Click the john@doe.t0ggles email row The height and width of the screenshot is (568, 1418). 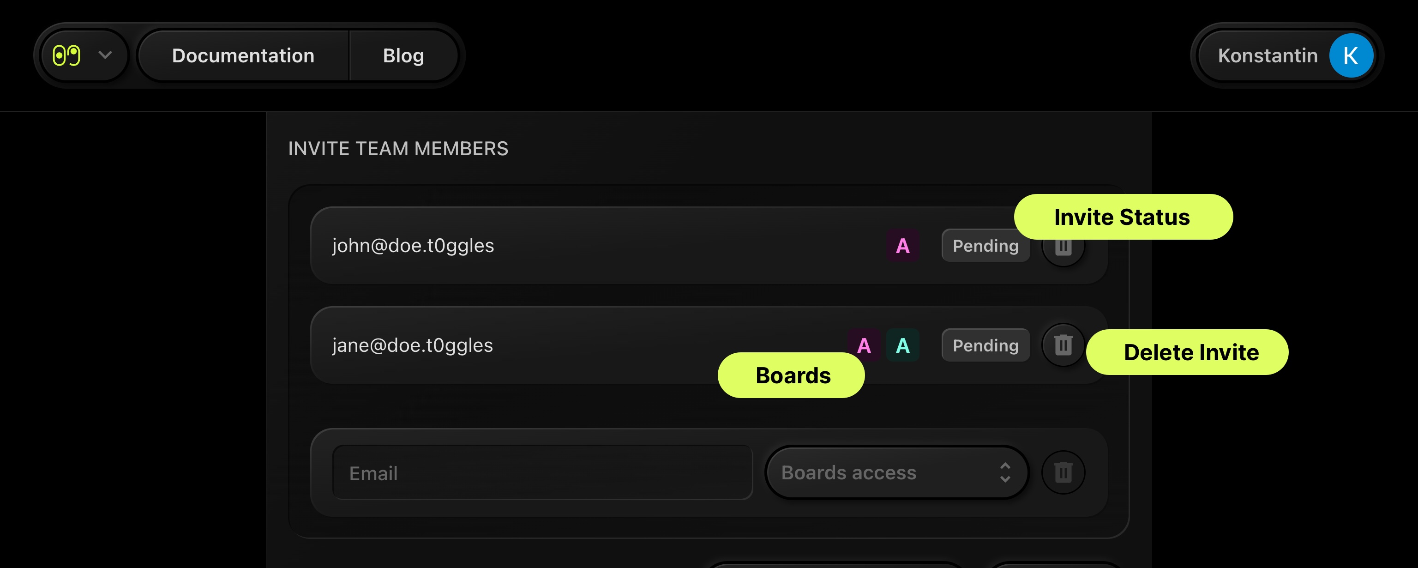[413, 246]
